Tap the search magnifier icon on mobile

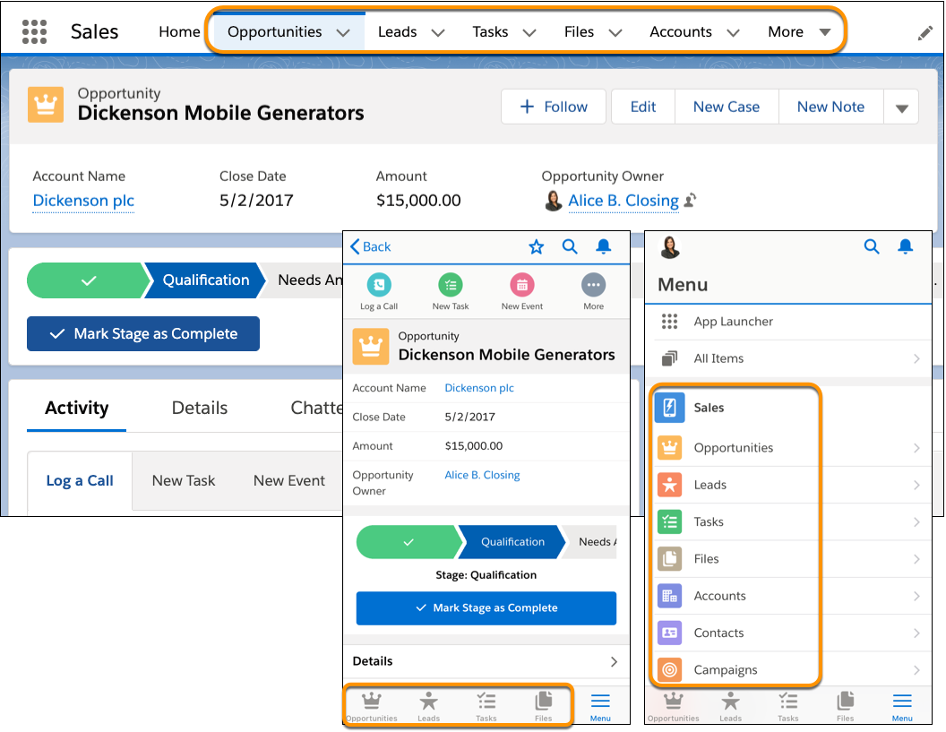(x=570, y=247)
